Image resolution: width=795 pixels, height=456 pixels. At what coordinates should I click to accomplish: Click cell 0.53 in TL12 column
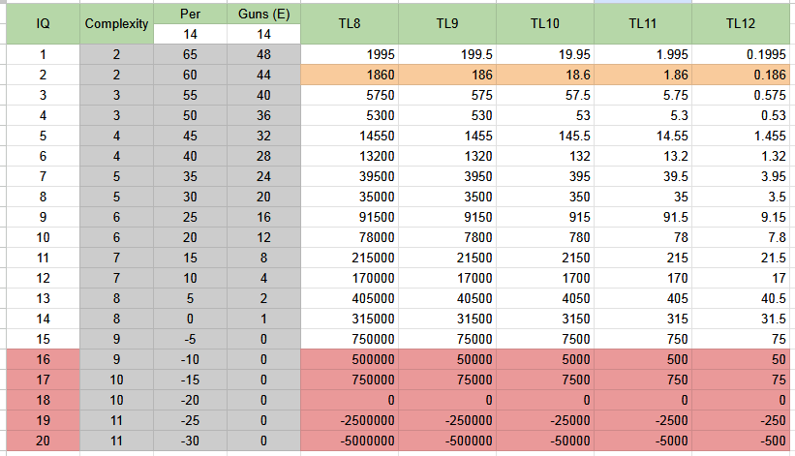pos(741,115)
